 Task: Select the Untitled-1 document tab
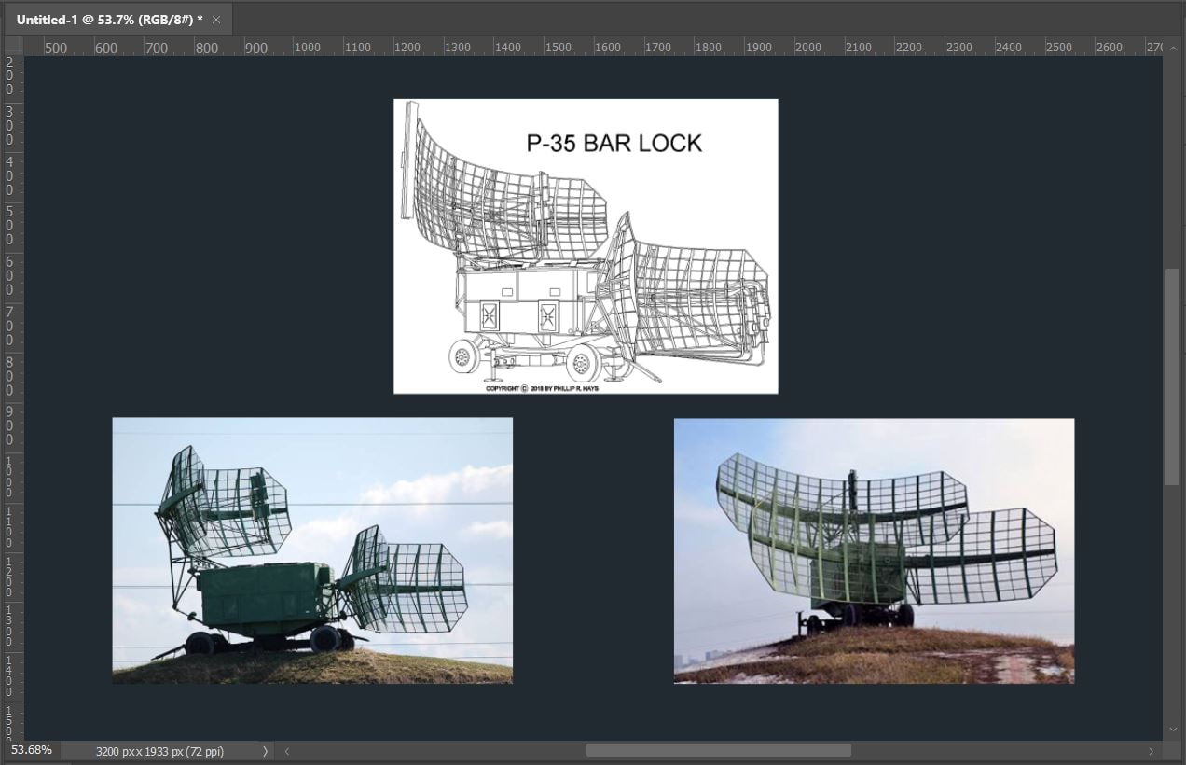109,20
